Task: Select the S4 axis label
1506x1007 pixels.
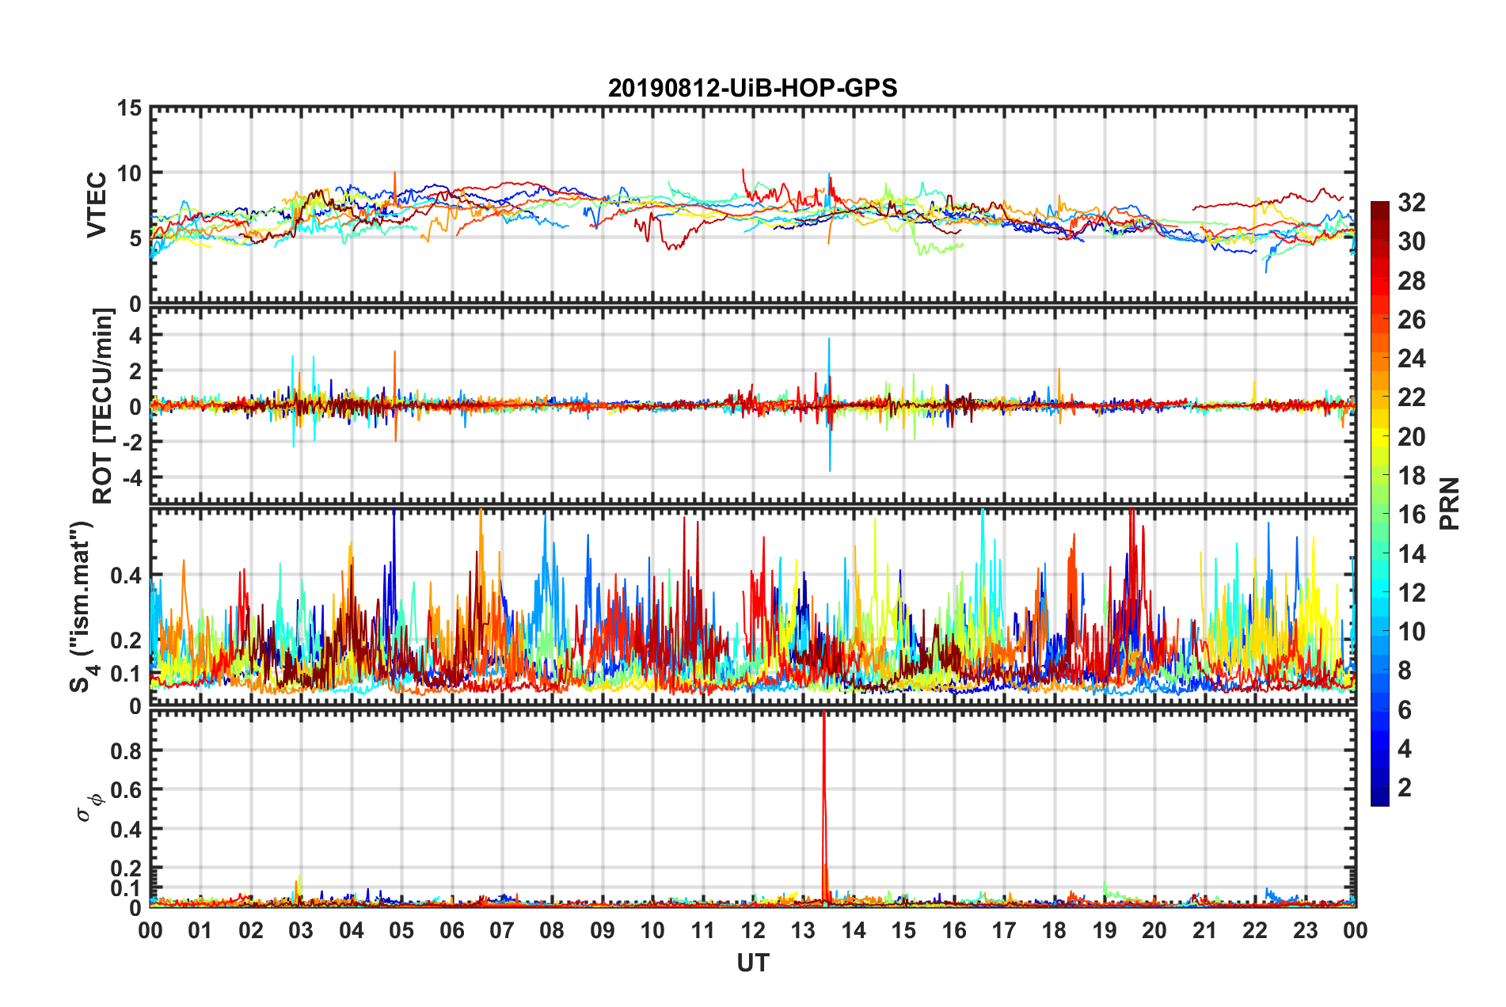Action: 82,606
